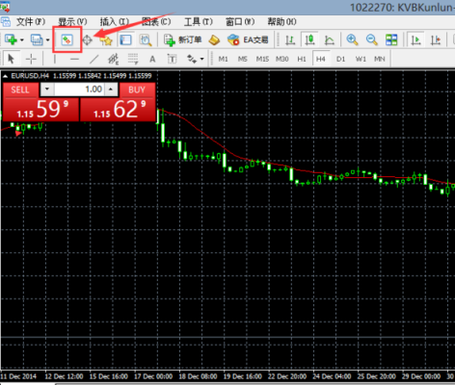Open the 图表(C) menu
455x385 pixels.
(156, 22)
